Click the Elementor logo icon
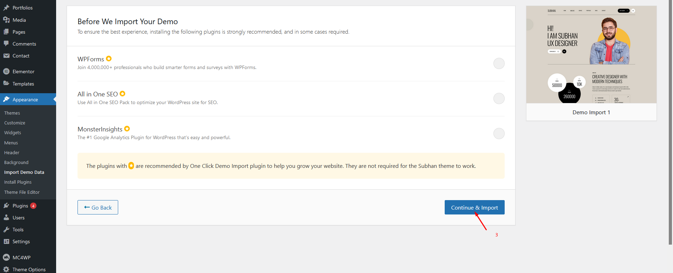This screenshot has width=673, height=273. click(x=6, y=71)
